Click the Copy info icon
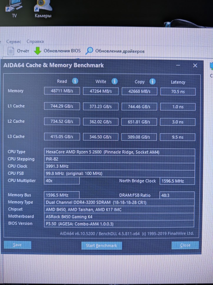This screenshot has height=285, width=213. (152, 82)
